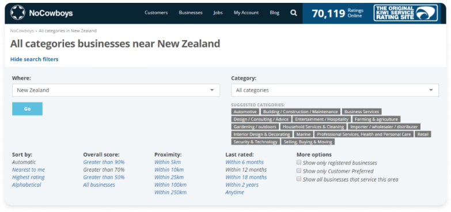
Task: Open My Account in the navigation bar
Action: (x=246, y=13)
